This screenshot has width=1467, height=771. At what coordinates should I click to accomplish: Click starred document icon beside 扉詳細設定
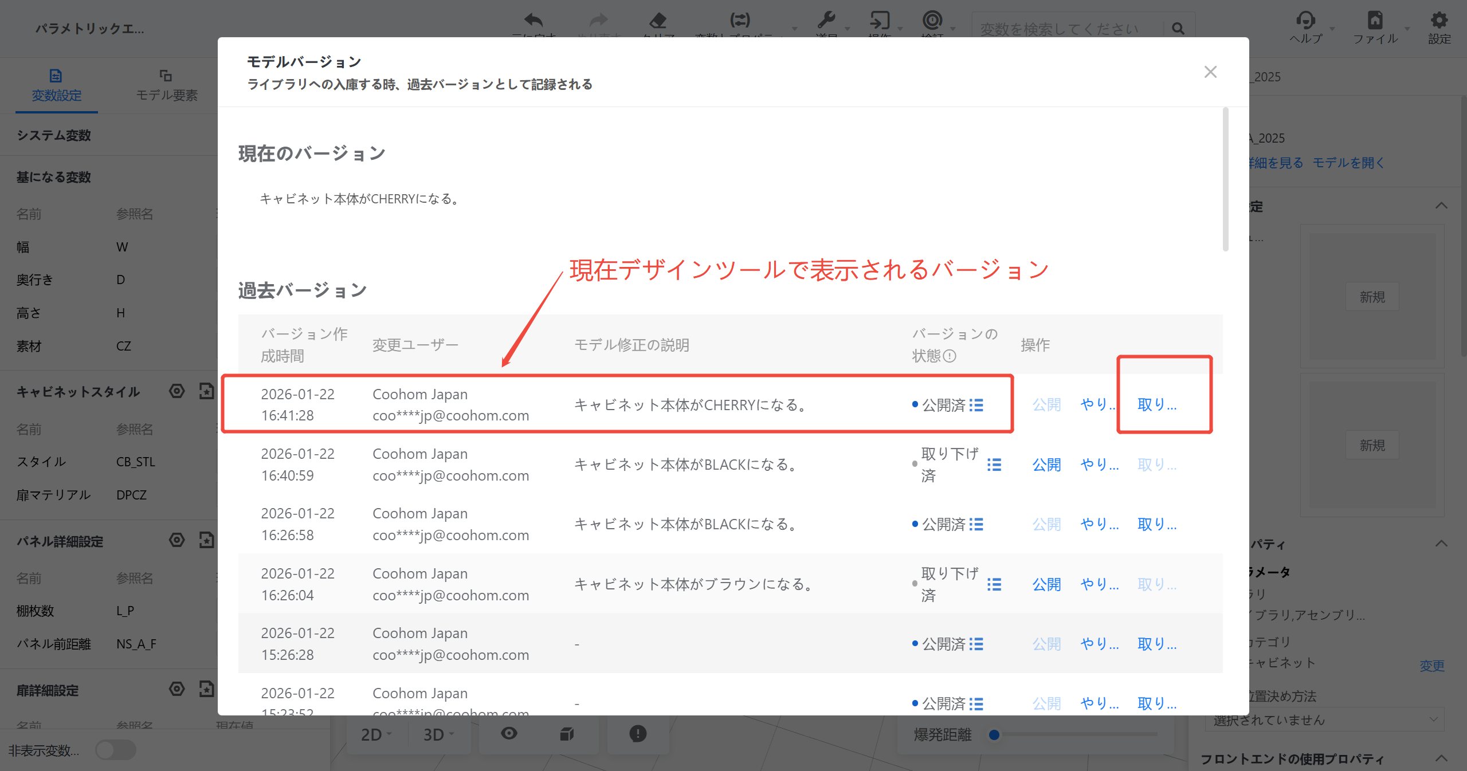click(206, 689)
